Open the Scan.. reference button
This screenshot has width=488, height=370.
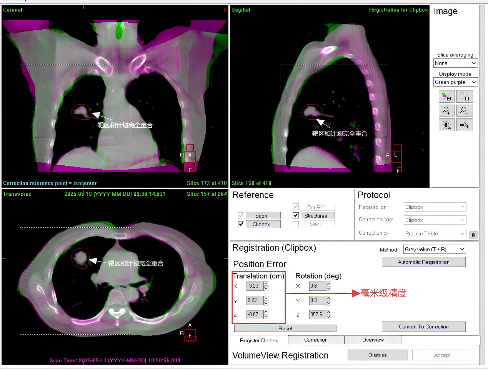pyautogui.click(x=263, y=216)
